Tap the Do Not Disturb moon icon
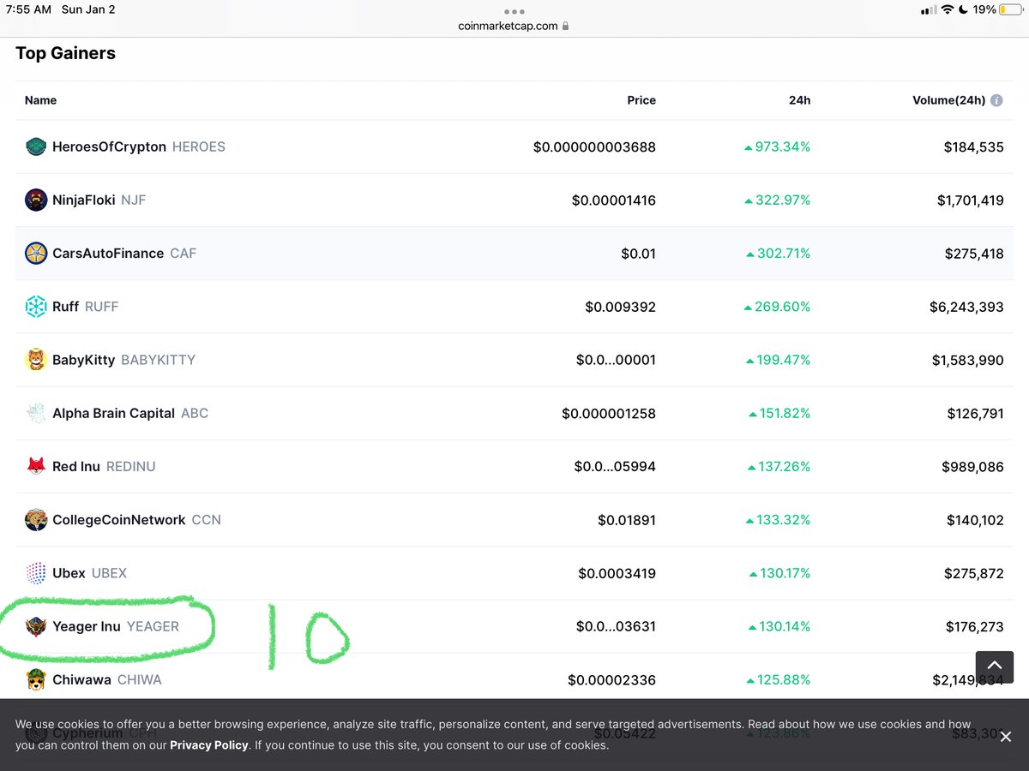Image resolution: width=1029 pixels, height=771 pixels. pos(965,9)
